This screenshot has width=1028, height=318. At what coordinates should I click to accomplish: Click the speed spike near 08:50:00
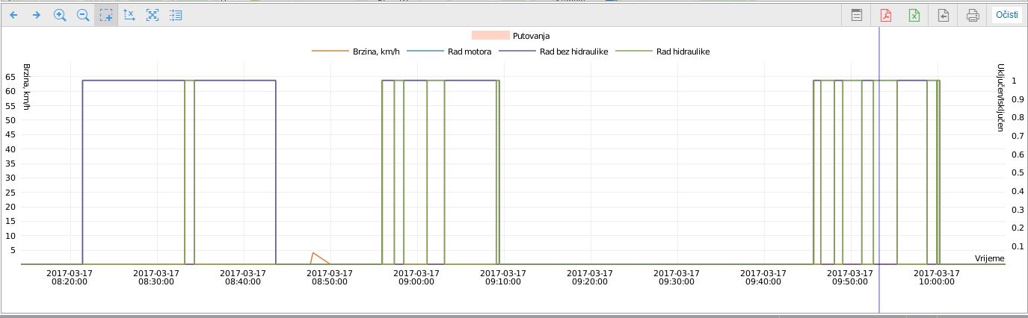[x=313, y=254]
